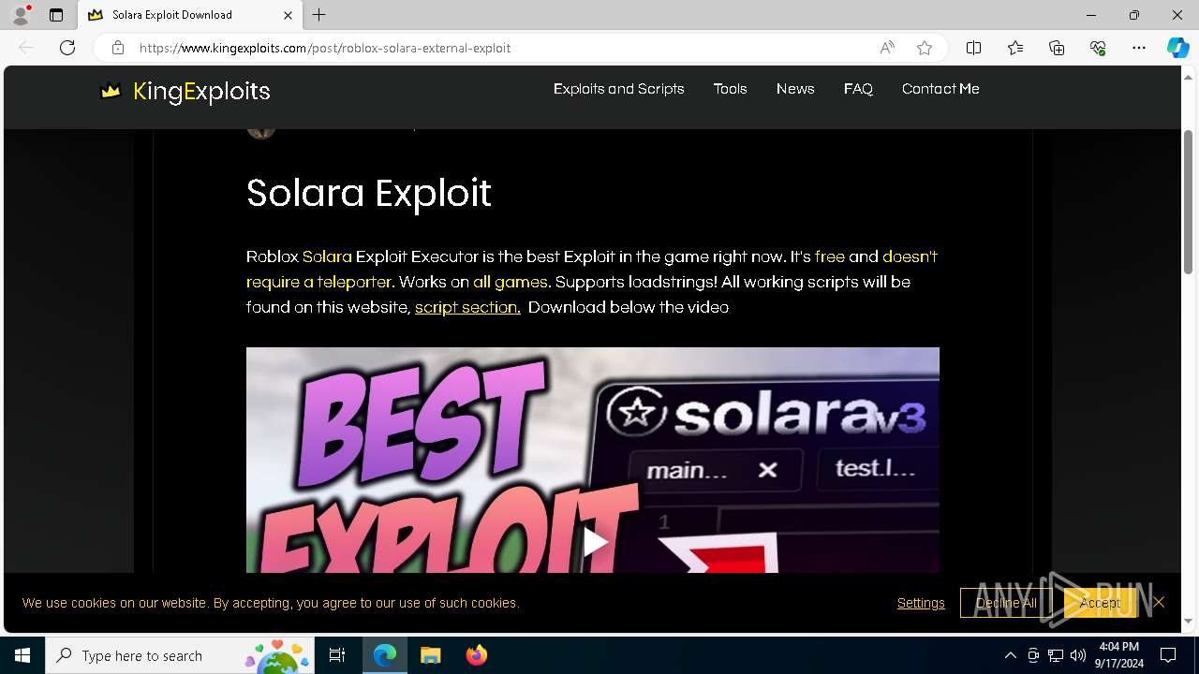The width and height of the screenshot is (1199, 674).
Task: Open Microsoft Edge from taskbar
Action: 385,655
